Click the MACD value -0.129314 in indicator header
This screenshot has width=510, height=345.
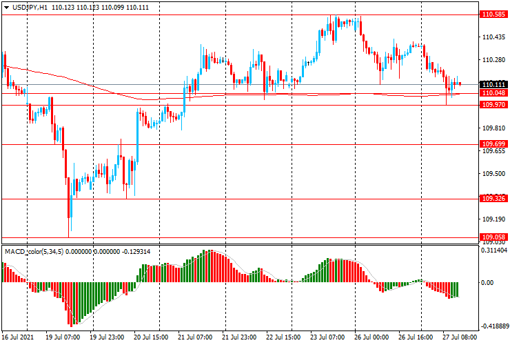point(136,251)
